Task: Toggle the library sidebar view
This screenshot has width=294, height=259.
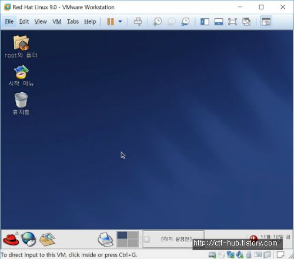Action: click(205, 22)
